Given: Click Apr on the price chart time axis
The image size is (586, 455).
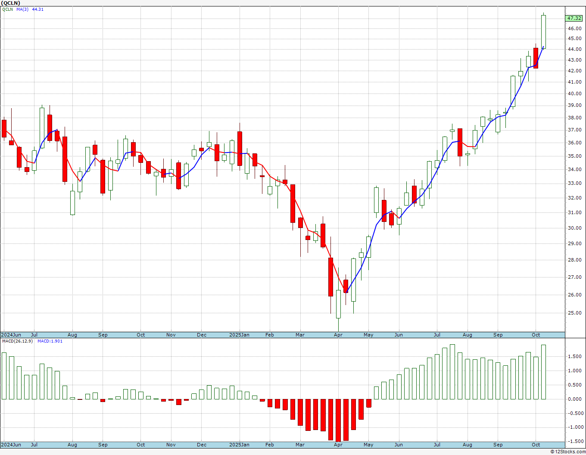Looking at the screenshot, I should [338, 335].
